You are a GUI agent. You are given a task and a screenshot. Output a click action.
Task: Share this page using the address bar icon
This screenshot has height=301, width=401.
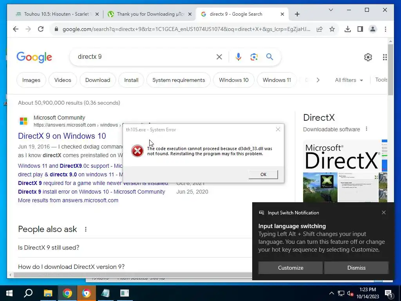point(320,29)
